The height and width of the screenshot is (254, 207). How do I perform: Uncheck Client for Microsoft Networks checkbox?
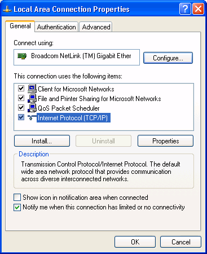pos(21,89)
